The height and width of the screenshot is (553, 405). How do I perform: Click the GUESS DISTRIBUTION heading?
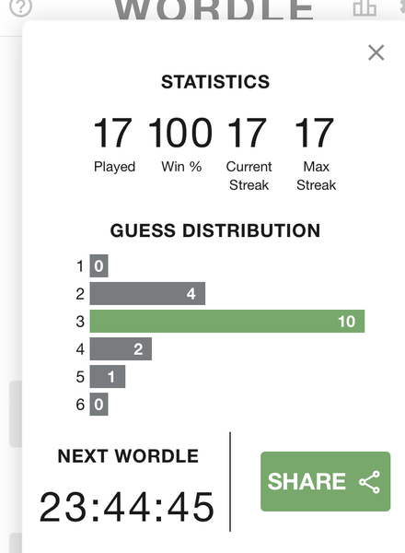(x=215, y=230)
